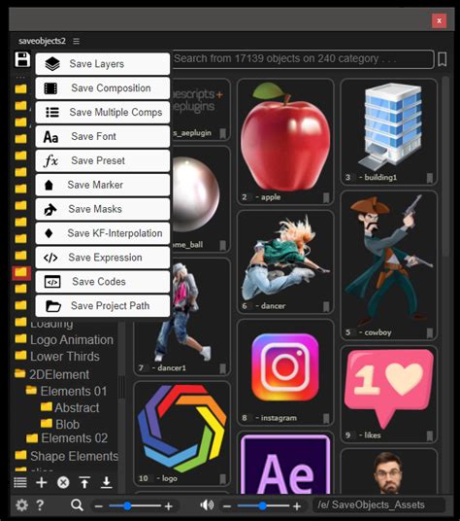This screenshot has width=460, height=521.
Task: Click the zoom slider minus icon
Action: tap(98, 506)
